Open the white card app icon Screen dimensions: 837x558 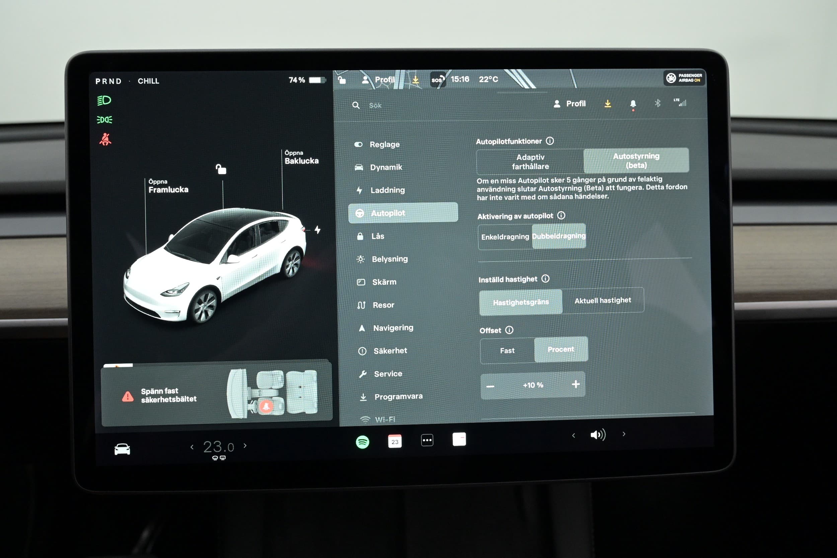pos(459,439)
